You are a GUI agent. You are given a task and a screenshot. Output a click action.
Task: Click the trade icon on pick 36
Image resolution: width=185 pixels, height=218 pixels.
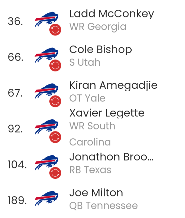click(55, 30)
